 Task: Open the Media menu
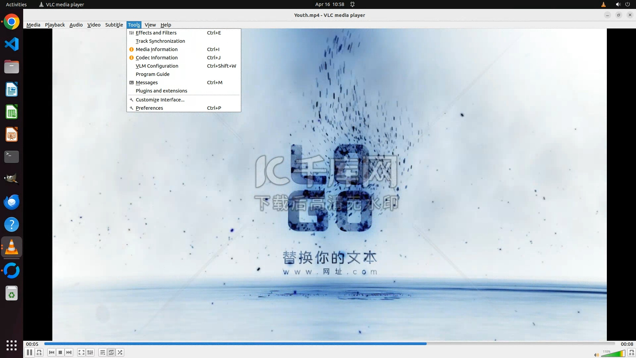click(x=33, y=25)
